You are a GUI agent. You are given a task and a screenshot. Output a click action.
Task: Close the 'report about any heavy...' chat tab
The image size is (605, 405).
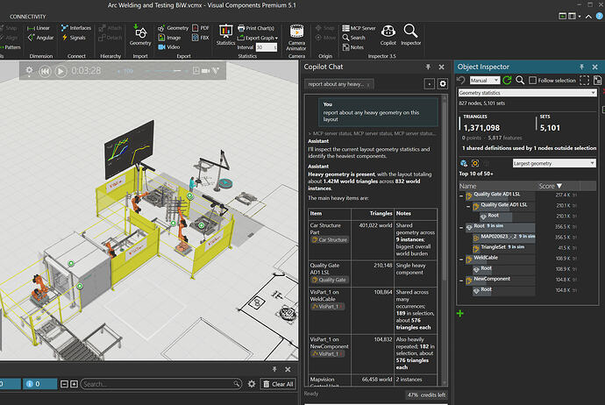click(368, 84)
